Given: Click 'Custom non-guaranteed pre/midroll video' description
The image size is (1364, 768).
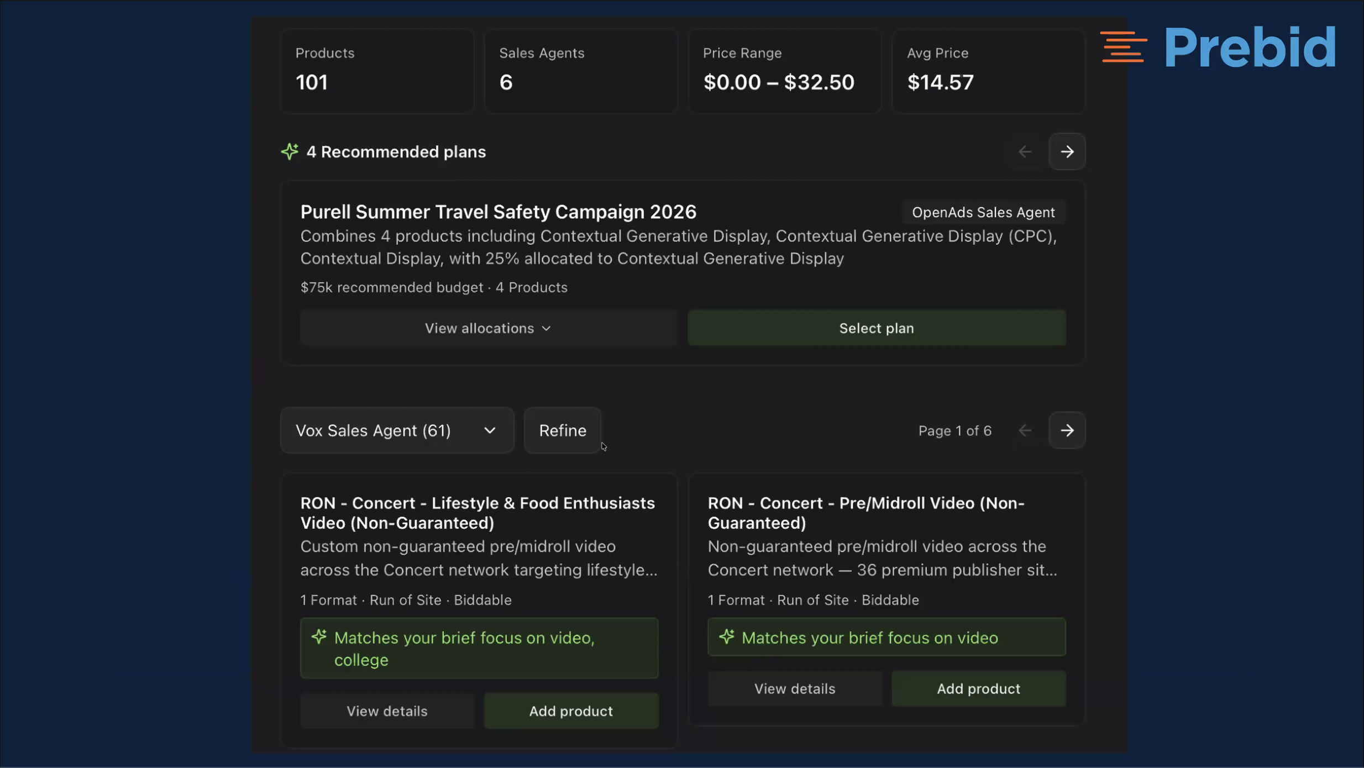Looking at the screenshot, I should pos(479,558).
